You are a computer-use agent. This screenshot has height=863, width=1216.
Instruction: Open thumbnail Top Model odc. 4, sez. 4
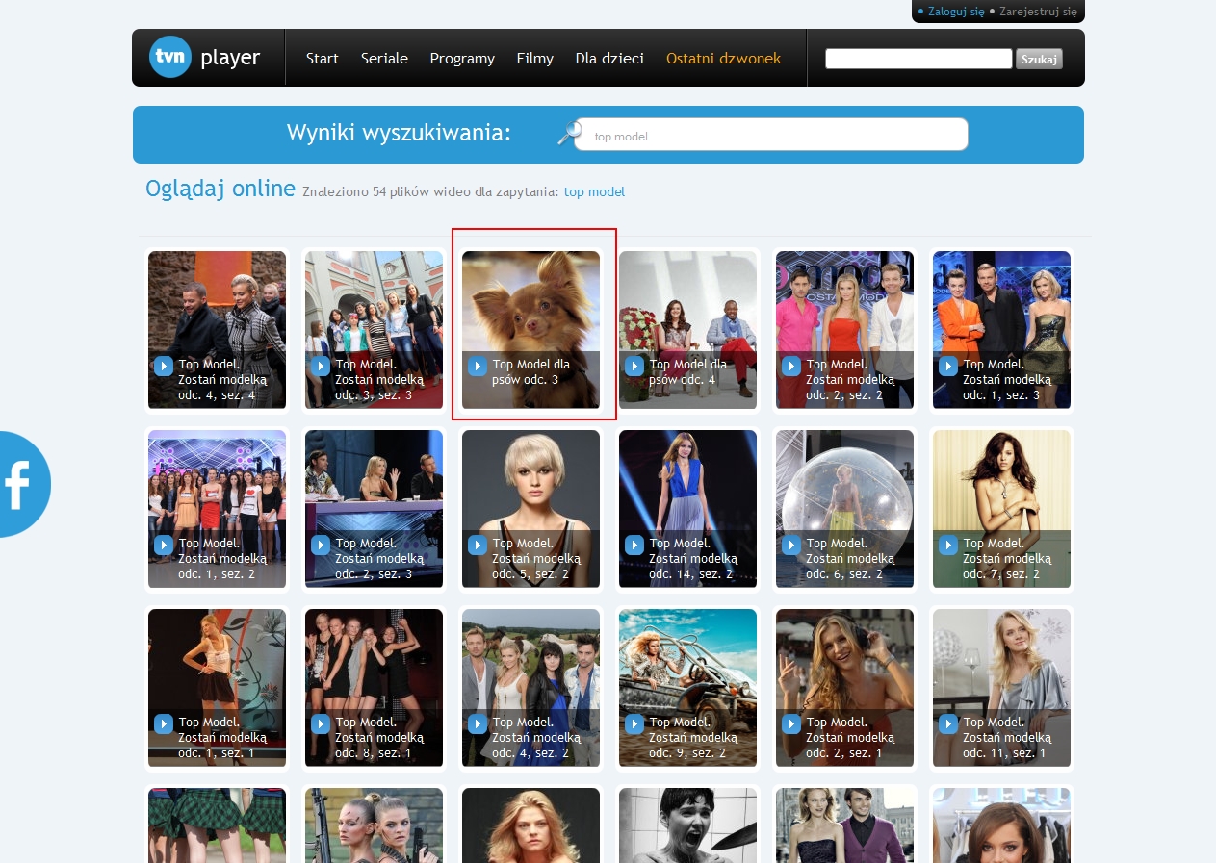217,329
